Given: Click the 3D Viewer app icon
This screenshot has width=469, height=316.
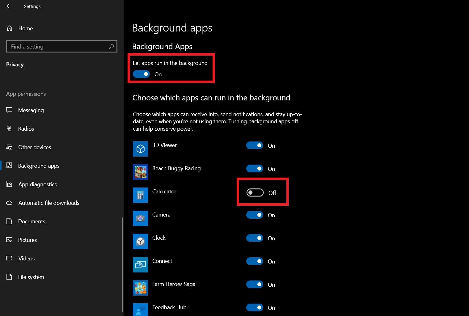Looking at the screenshot, I should coord(140,149).
